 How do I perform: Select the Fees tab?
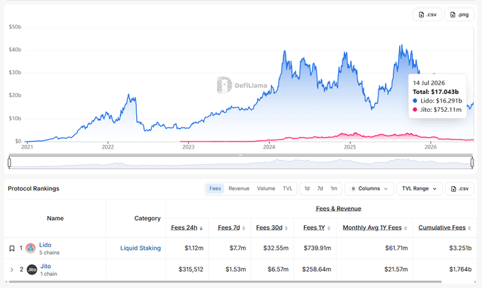click(x=215, y=188)
